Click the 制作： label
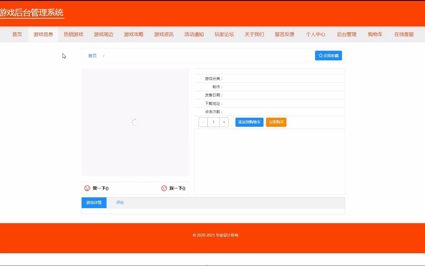 tap(218, 87)
